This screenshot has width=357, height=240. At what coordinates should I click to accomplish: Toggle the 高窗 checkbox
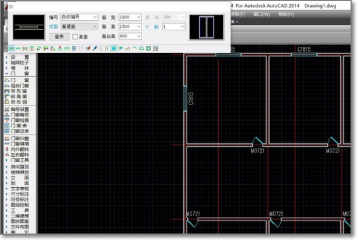coord(75,36)
